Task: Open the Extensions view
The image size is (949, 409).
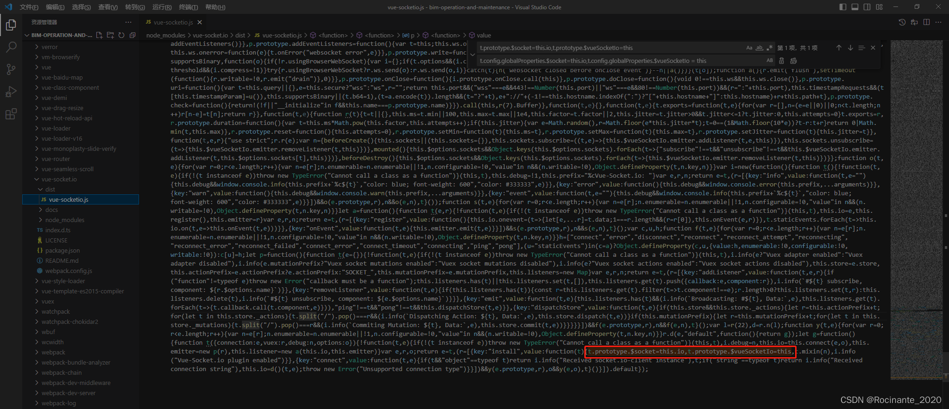Action: pos(11,114)
